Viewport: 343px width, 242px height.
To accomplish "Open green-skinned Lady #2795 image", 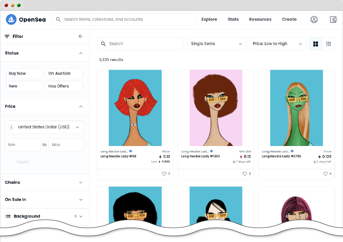I will pos(297,108).
